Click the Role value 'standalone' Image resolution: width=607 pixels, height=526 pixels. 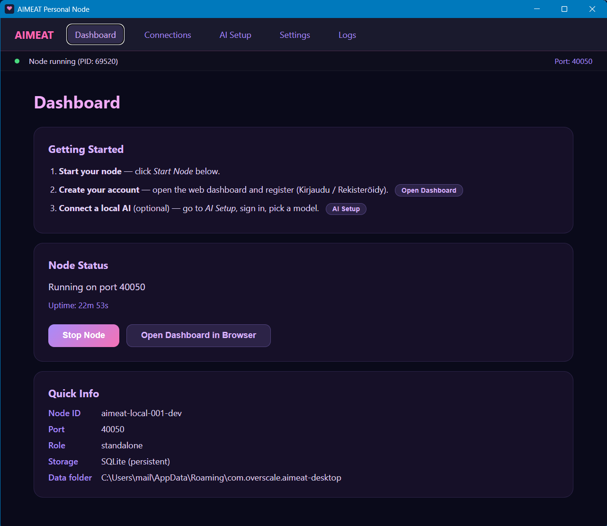[x=122, y=446]
